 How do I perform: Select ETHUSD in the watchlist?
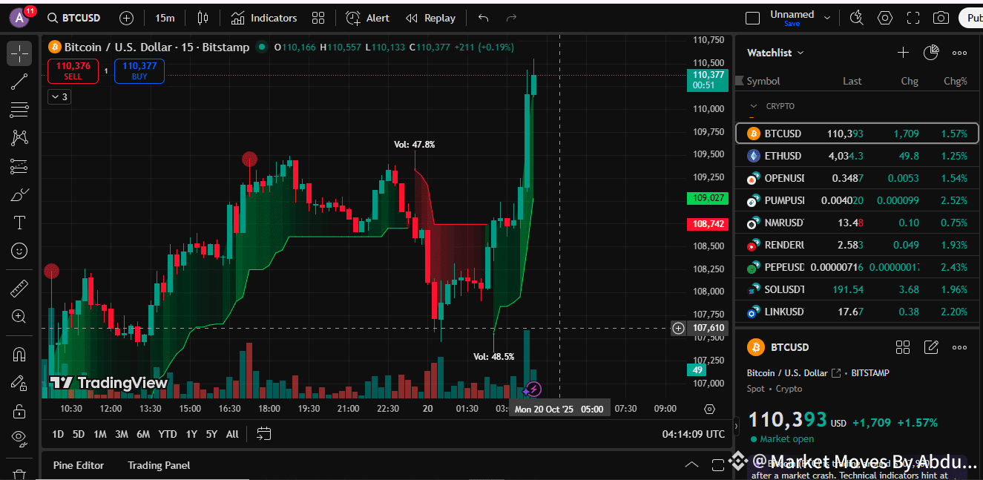pyautogui.click(x=857, y=156)
